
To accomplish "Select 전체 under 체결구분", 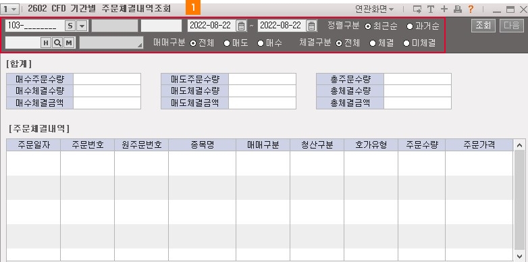I will click(339, 43).
